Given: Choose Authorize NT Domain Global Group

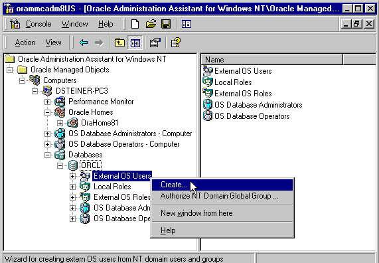Looking at the screenshot, I should point(222,196).
